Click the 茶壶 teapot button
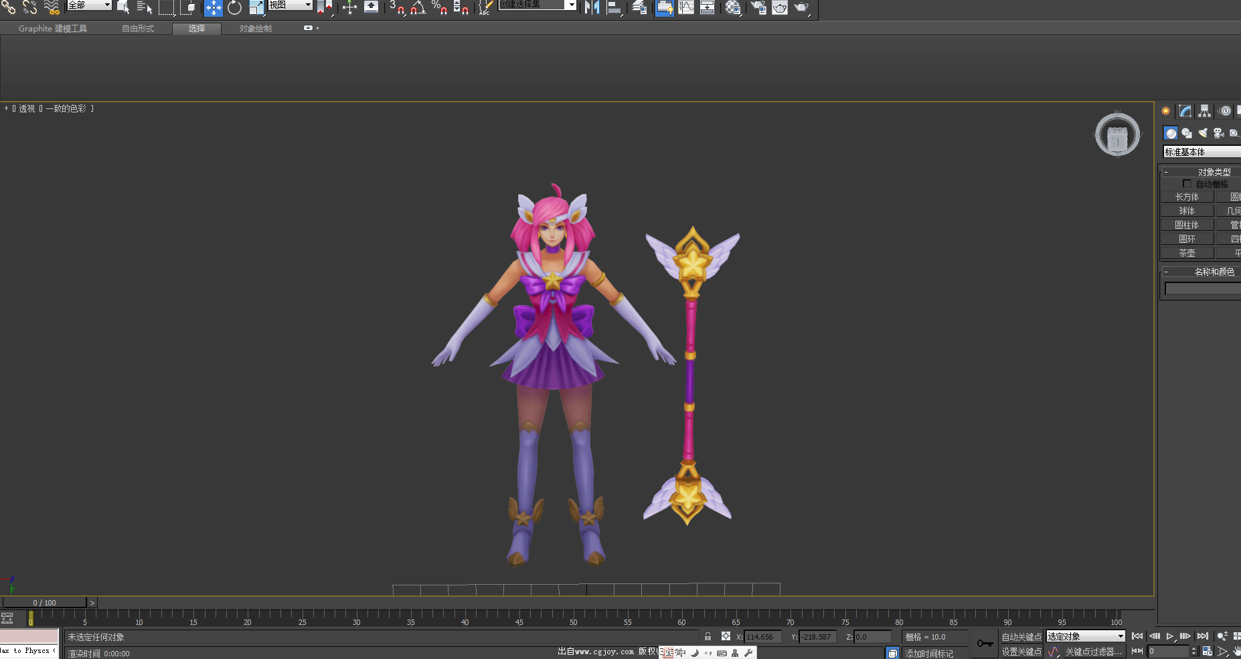Screen dimensions: 1241x659 coord(1187,253)
